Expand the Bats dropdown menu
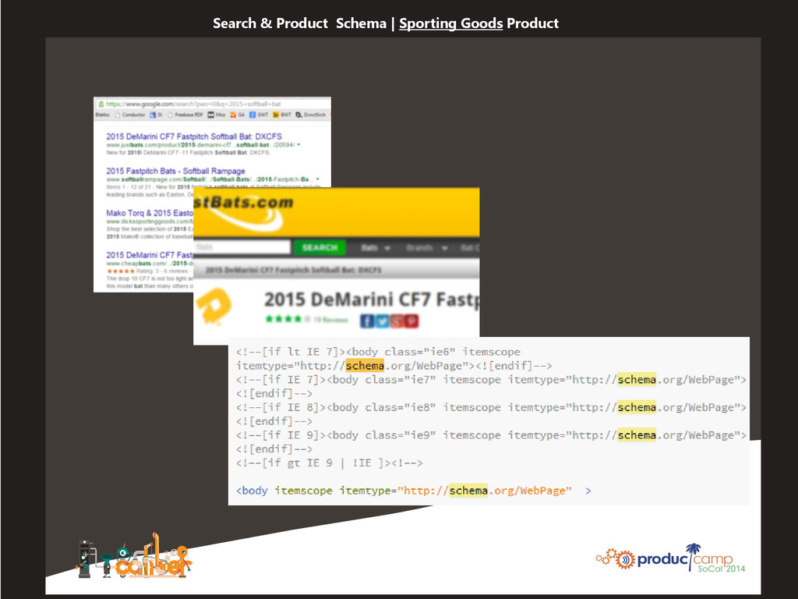The height and width of the screenshot is (599, 798). click(376, 248)
